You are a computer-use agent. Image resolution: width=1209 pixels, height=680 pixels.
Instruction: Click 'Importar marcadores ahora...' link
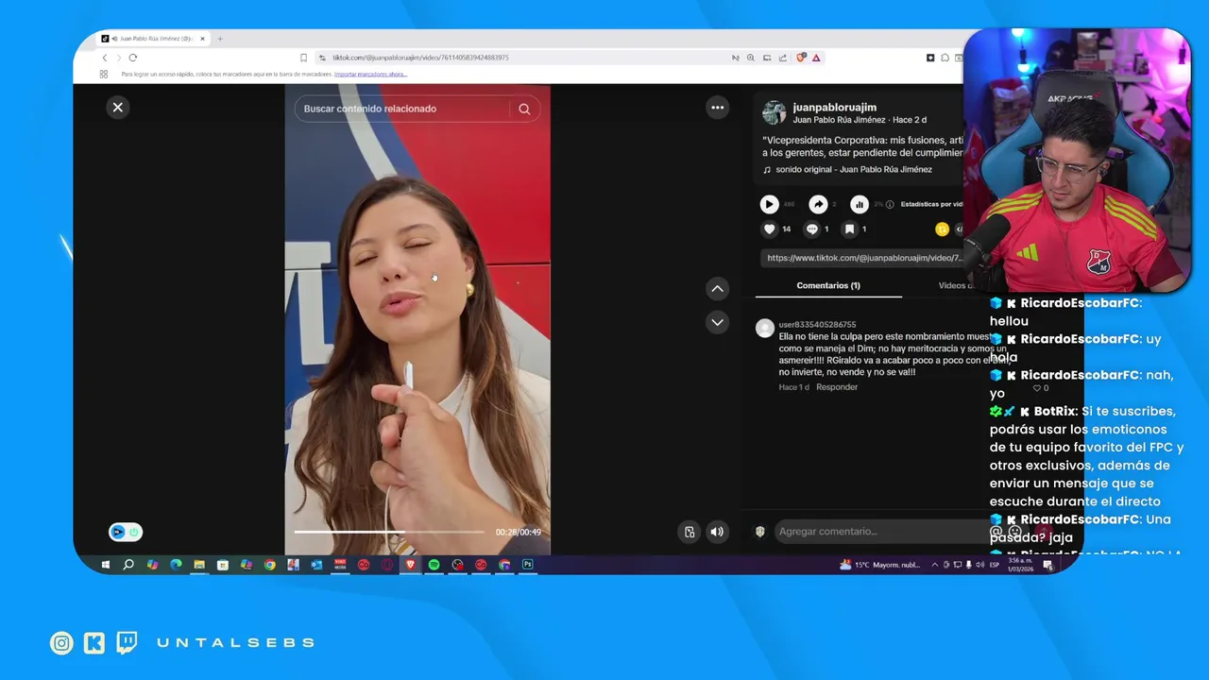click(x=370, y=74)
